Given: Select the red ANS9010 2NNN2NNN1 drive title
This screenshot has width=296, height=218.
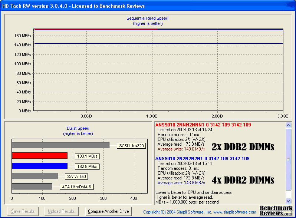Looking at the screenshot, I should 203,125.
